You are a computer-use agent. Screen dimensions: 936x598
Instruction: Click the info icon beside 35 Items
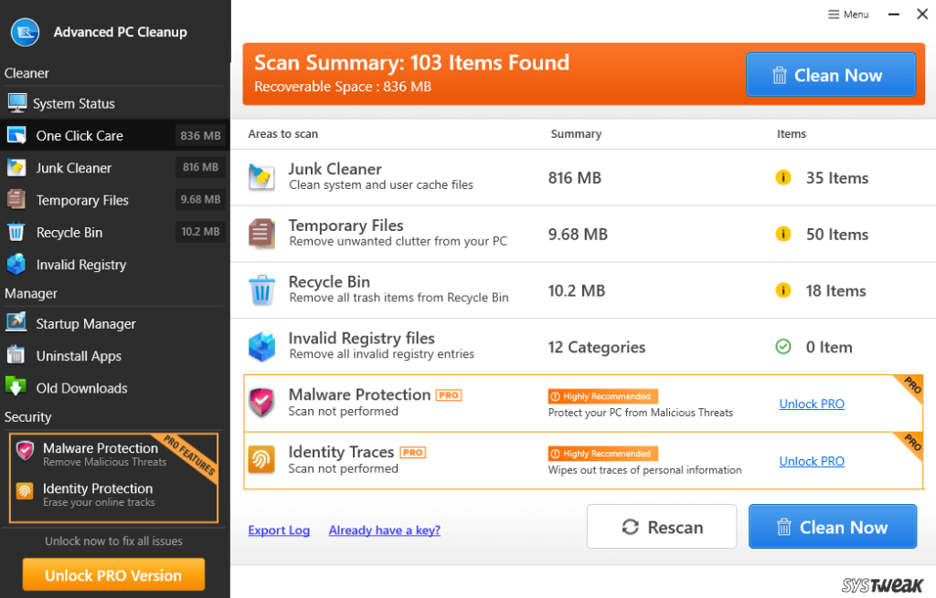tap(782, 178)
